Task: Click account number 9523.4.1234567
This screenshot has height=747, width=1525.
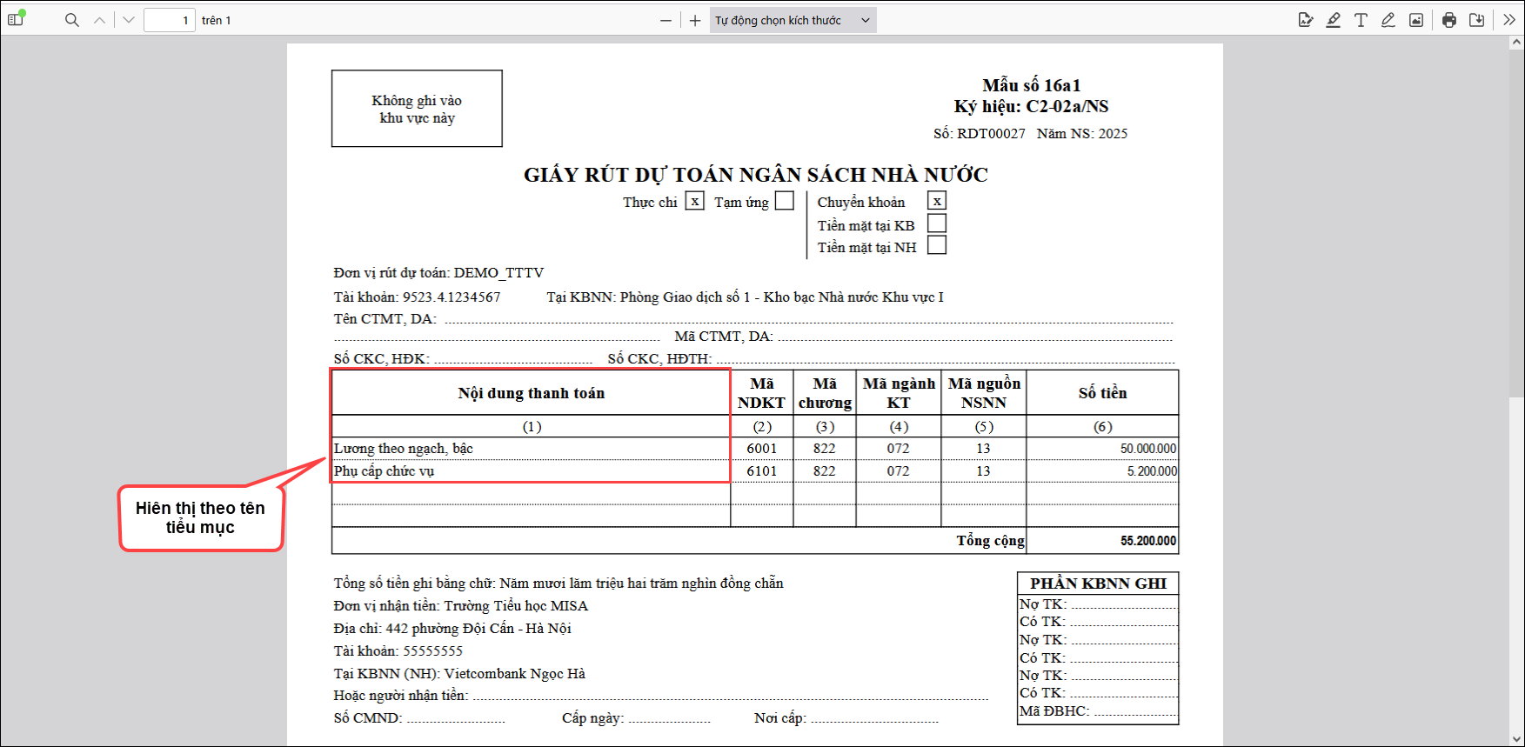Action: click(x=451, y=297)
